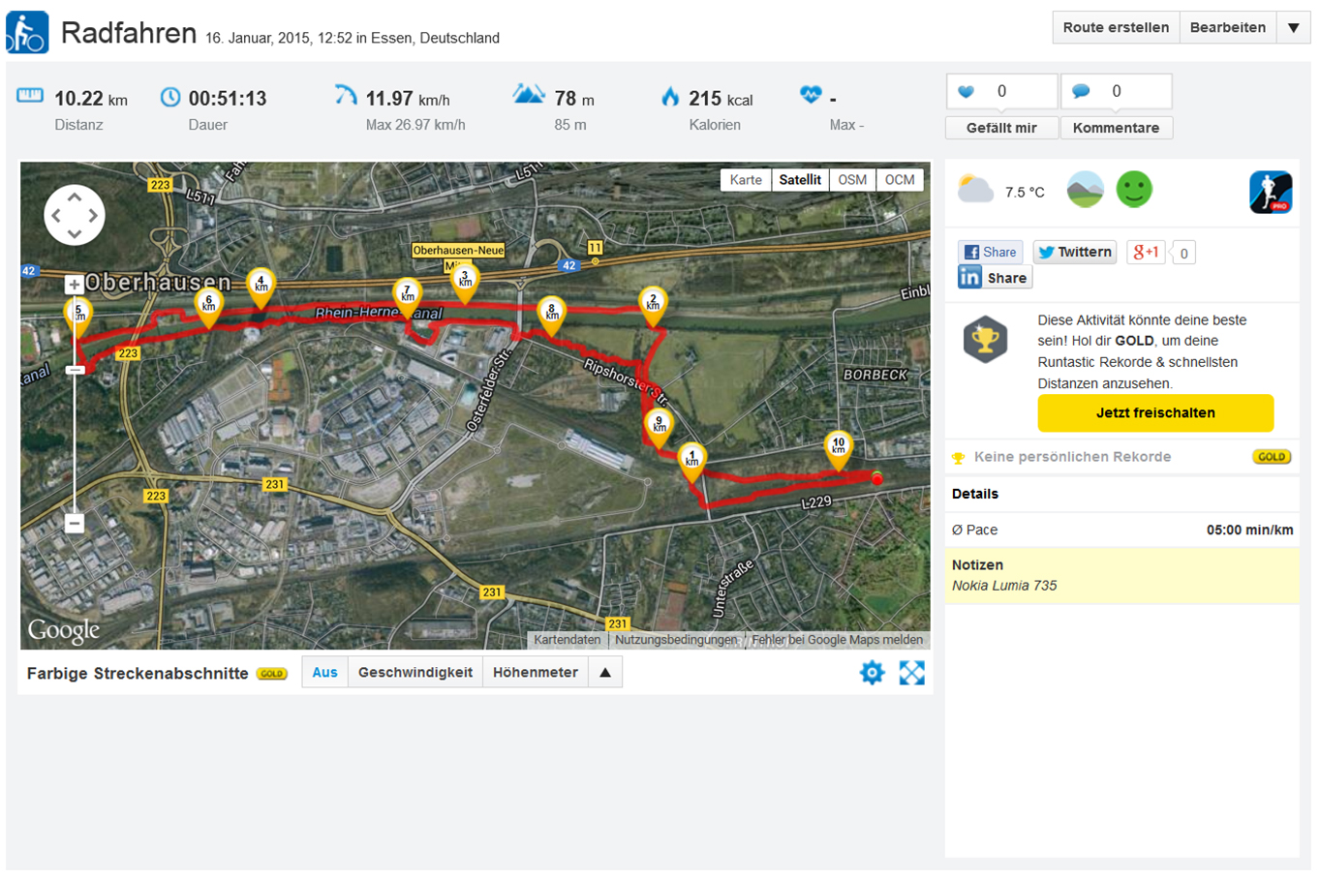1320x879 pixels.
Task: Click the 1 km marker
Action: point(691,464)
